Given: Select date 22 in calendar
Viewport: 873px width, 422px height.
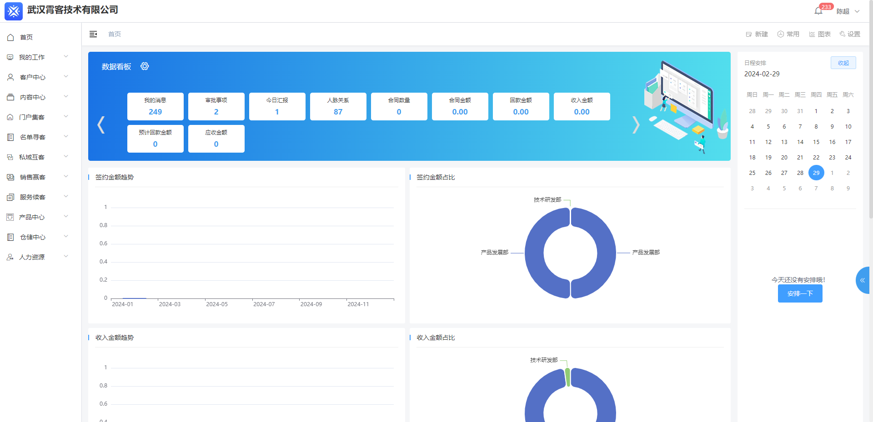Looking at the screenshot, I should [x=816, y=158].
